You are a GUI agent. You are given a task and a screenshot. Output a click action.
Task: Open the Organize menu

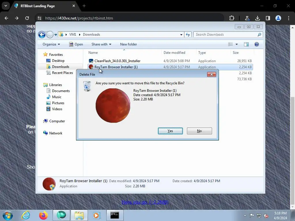pos(51,44)
